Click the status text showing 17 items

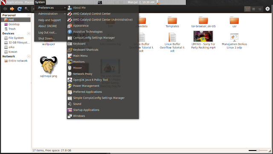coord(52,150)
